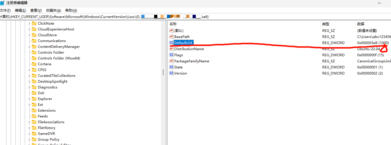
Task: Select the CPSS folder icon
Action: pyautogui.click(x=34, y=70)
